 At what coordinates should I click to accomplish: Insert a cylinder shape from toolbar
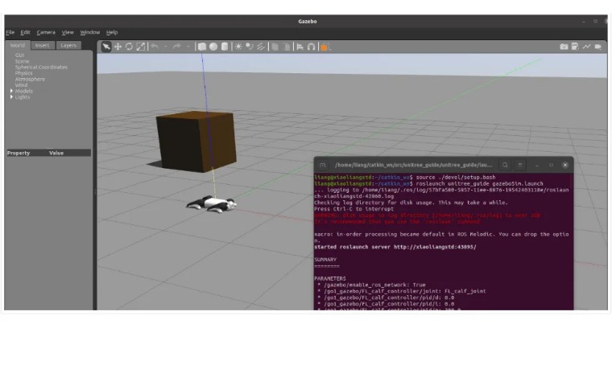point(225,47)
